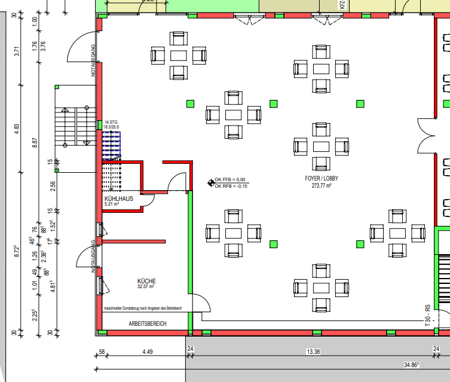Select the 1.26 dimension value
450x382 pixels.
pyautogui.click(x=35, y=256)
